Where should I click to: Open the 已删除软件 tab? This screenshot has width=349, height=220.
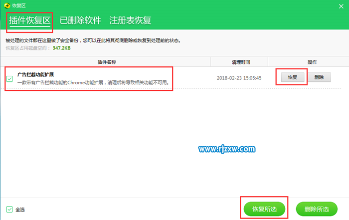coord(80,20)
